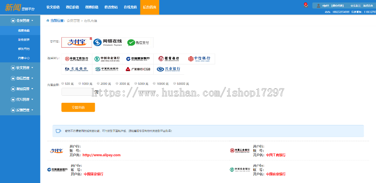Click the custom recharge amount input field
The width and height of the screenshot is (376, 183).
click(x=77, y=91)
